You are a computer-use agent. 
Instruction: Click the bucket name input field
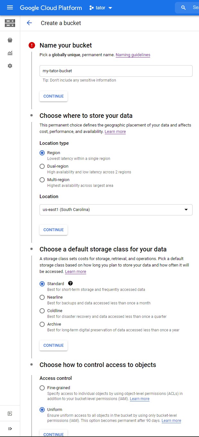116,71
